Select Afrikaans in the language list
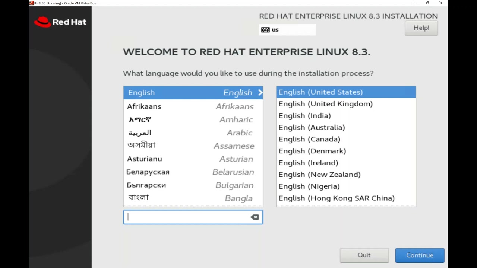This screenshot has width=477, height=268. 193,106
